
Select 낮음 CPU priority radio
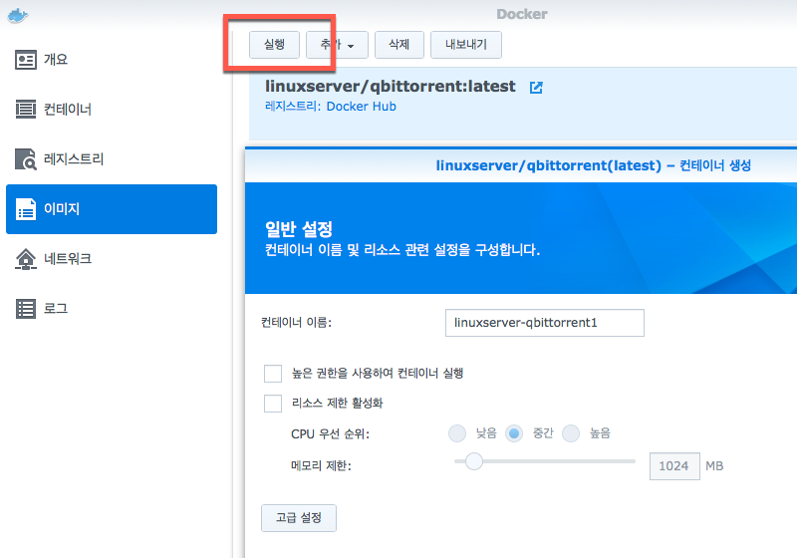[457, 433]
